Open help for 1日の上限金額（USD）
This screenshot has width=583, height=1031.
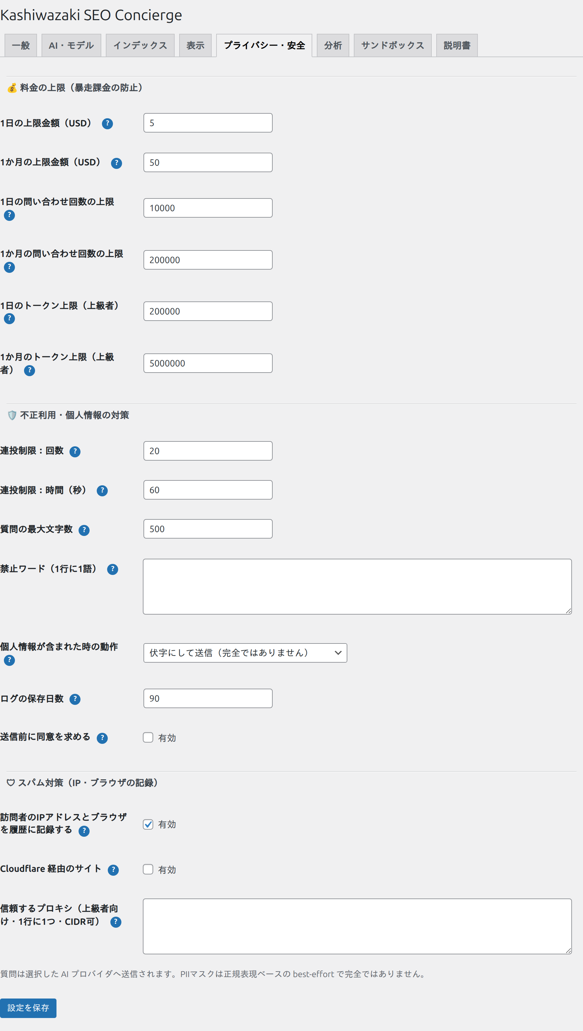(107, 124)
